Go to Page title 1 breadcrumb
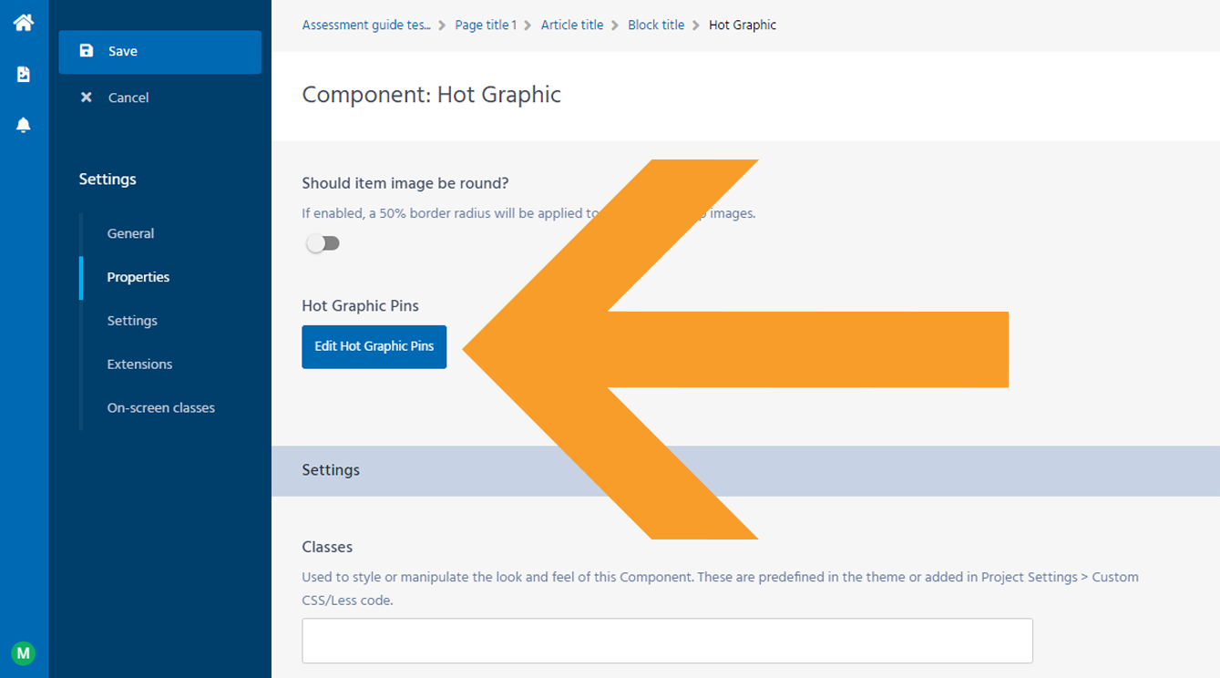Image resolution: width=1220 pixels, height=678 pixels. coord(486,25)
